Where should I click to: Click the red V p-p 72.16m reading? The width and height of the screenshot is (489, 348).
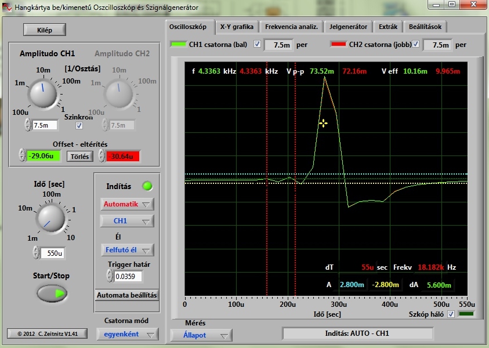pyautogui.click(x=354, y=71)
